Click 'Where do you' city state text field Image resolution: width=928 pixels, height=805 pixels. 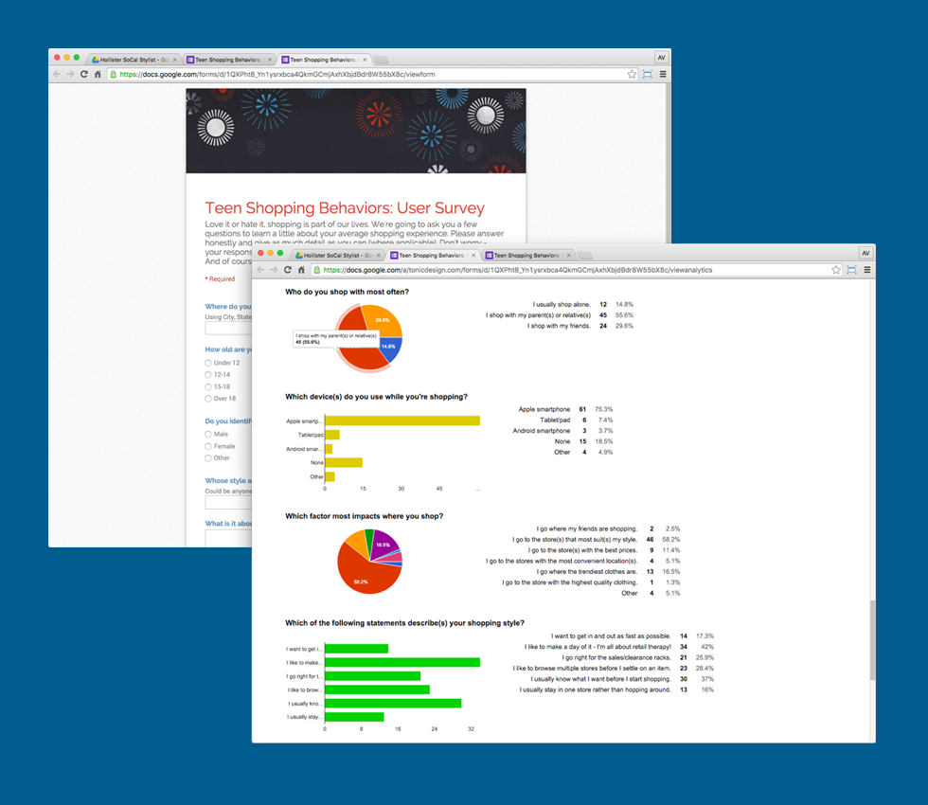pos(228,329)
